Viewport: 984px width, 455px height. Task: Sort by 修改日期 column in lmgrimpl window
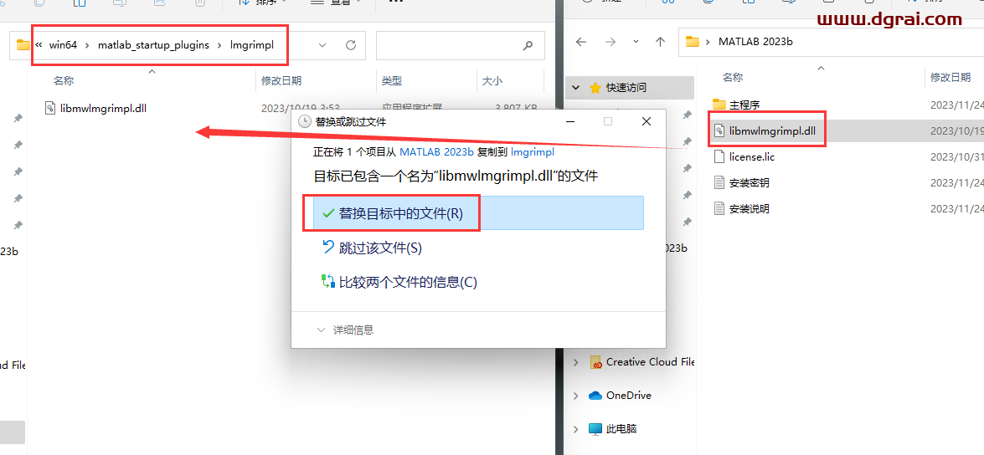click(281, 81)
